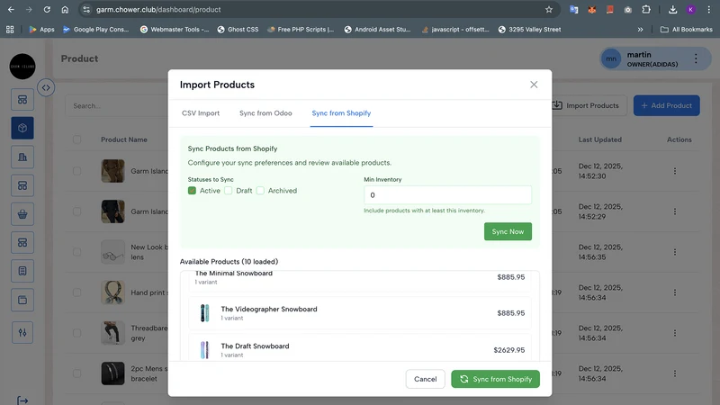Open actions menu for 14:56:35 row
This screenshot has width=720, height=405.
tap(674, 252)
